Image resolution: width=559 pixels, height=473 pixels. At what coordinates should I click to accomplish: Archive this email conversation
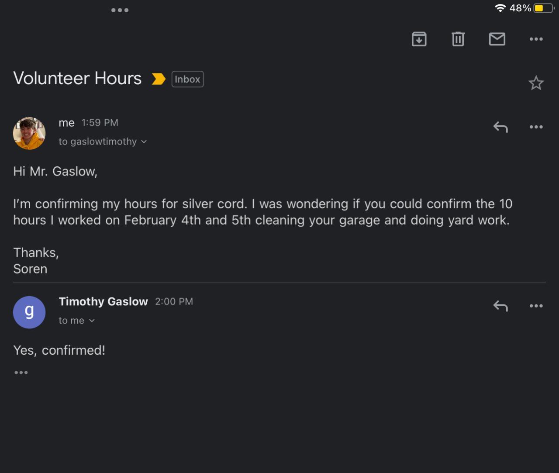tap(419, 39)
